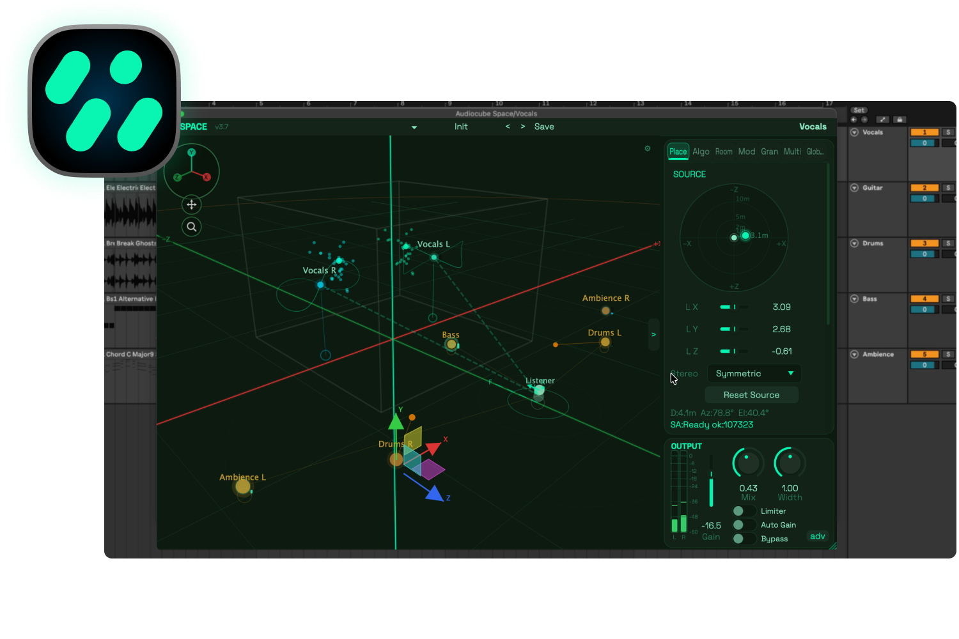The width and height of the screenshot is (959, 639).
Task: Select the Vocals R source node
Action: click(320, 284)
